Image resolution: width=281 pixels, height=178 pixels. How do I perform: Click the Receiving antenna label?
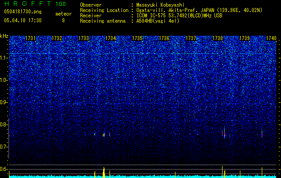[103, 21]
